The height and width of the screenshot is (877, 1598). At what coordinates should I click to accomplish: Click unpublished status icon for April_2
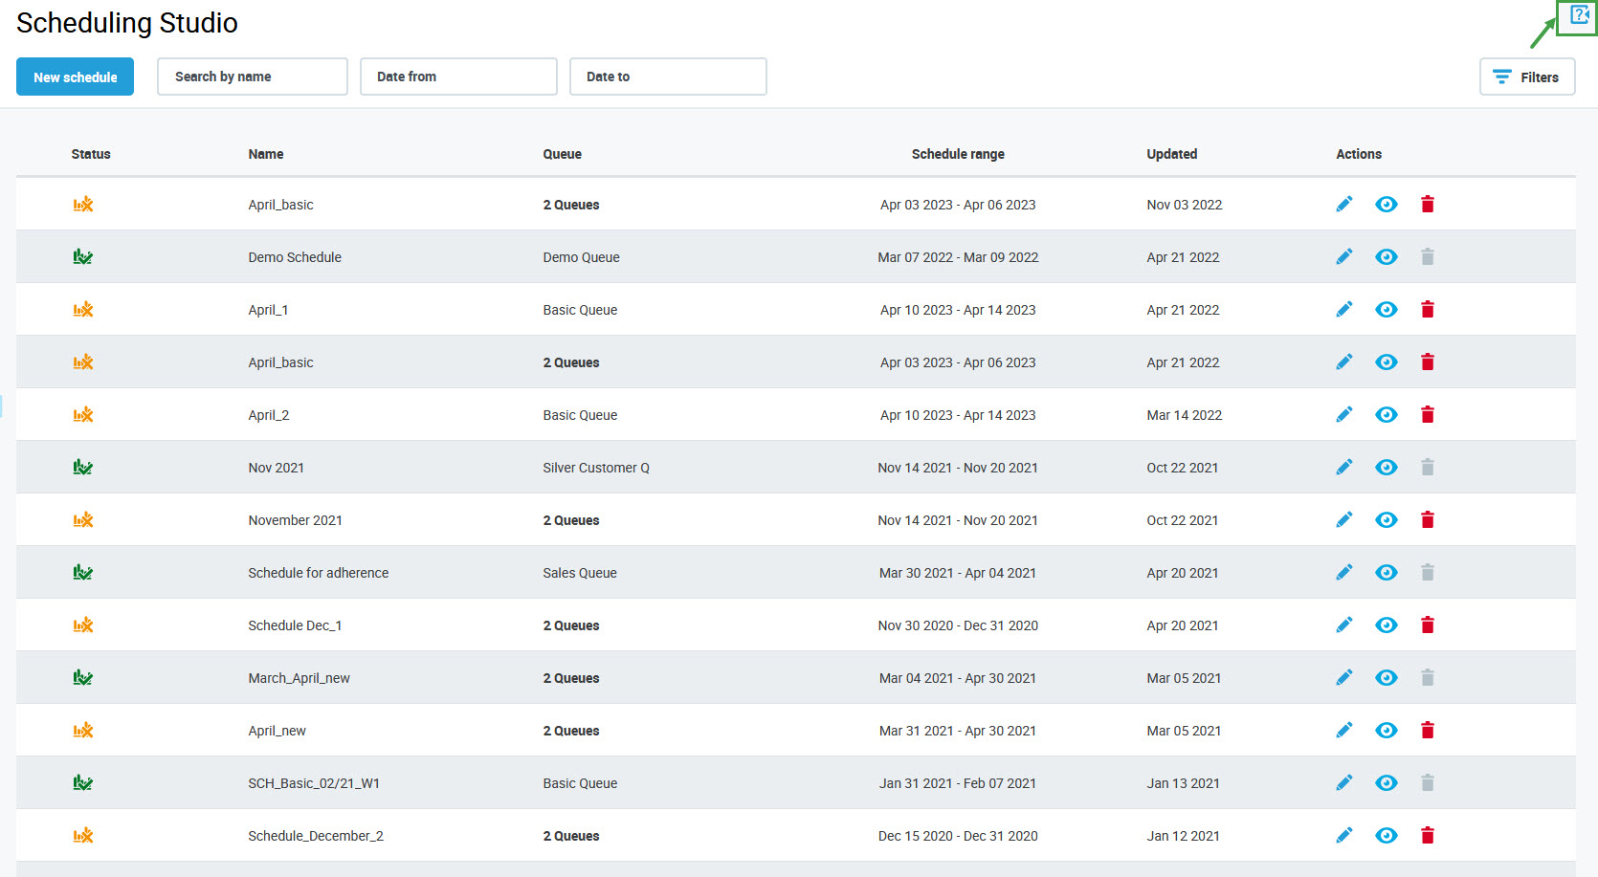(x=83, y=414)
